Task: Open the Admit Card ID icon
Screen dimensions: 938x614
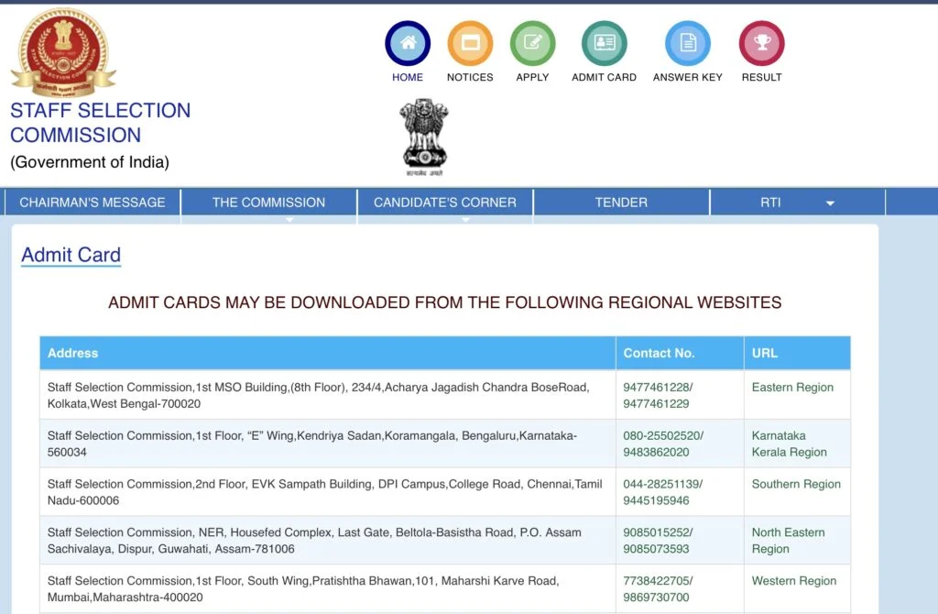Action: click(605, 43)
